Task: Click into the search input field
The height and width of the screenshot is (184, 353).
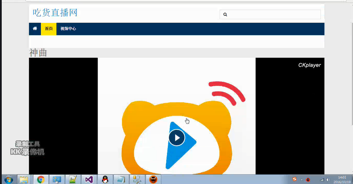Action: [270, 14]
